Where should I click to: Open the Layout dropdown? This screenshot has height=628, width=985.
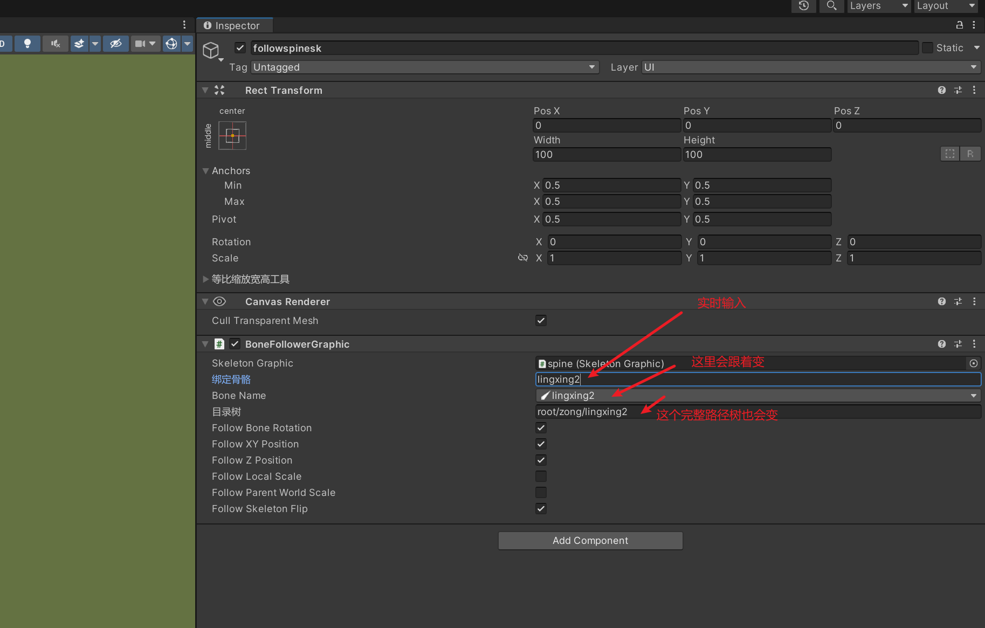coord(946,5)
